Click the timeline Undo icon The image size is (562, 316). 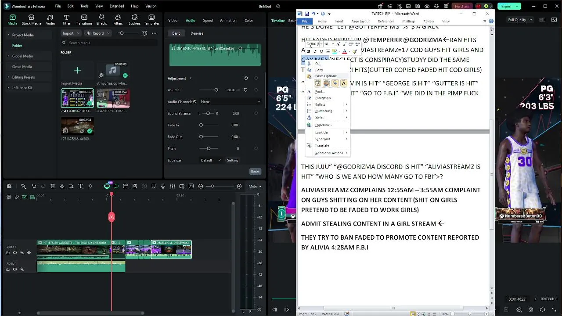pyautogui.click(x=34, y=187)
